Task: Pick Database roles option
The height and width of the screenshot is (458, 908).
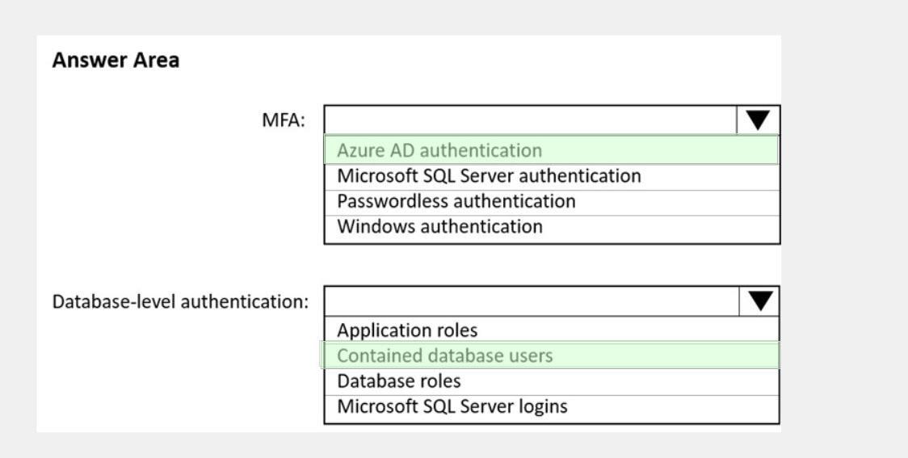Action: coord(551,381)
